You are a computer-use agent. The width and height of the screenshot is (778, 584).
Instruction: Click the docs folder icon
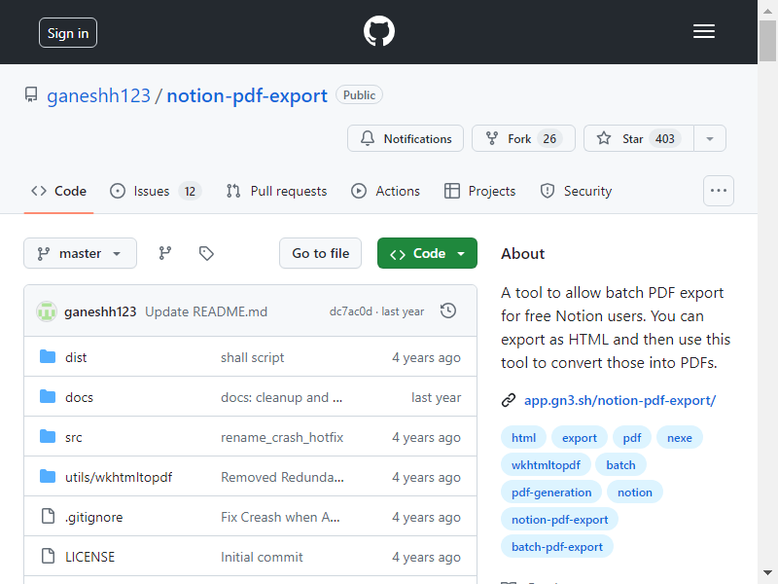(x=48, y=396)
